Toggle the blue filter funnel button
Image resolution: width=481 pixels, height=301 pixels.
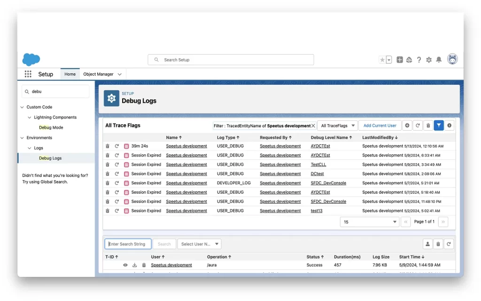coord(439,125)
